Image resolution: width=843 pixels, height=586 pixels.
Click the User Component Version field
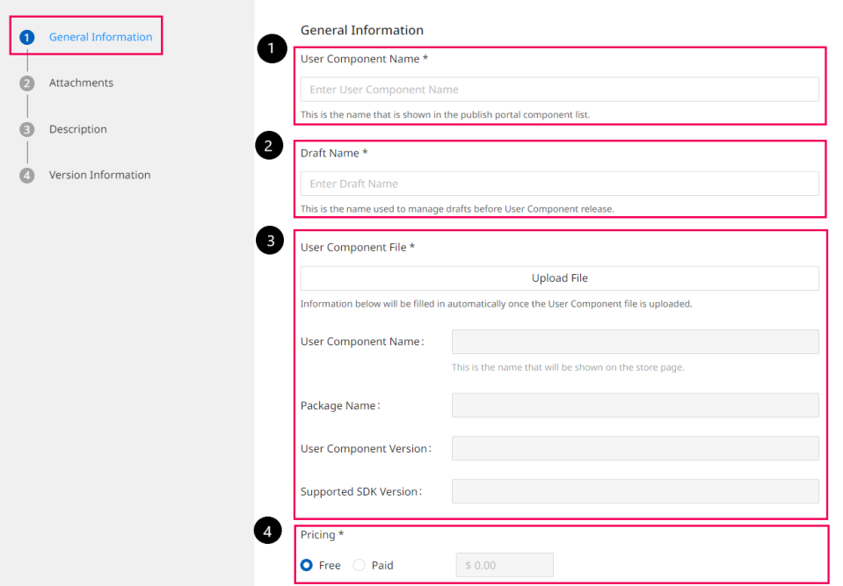pos(636,448)
